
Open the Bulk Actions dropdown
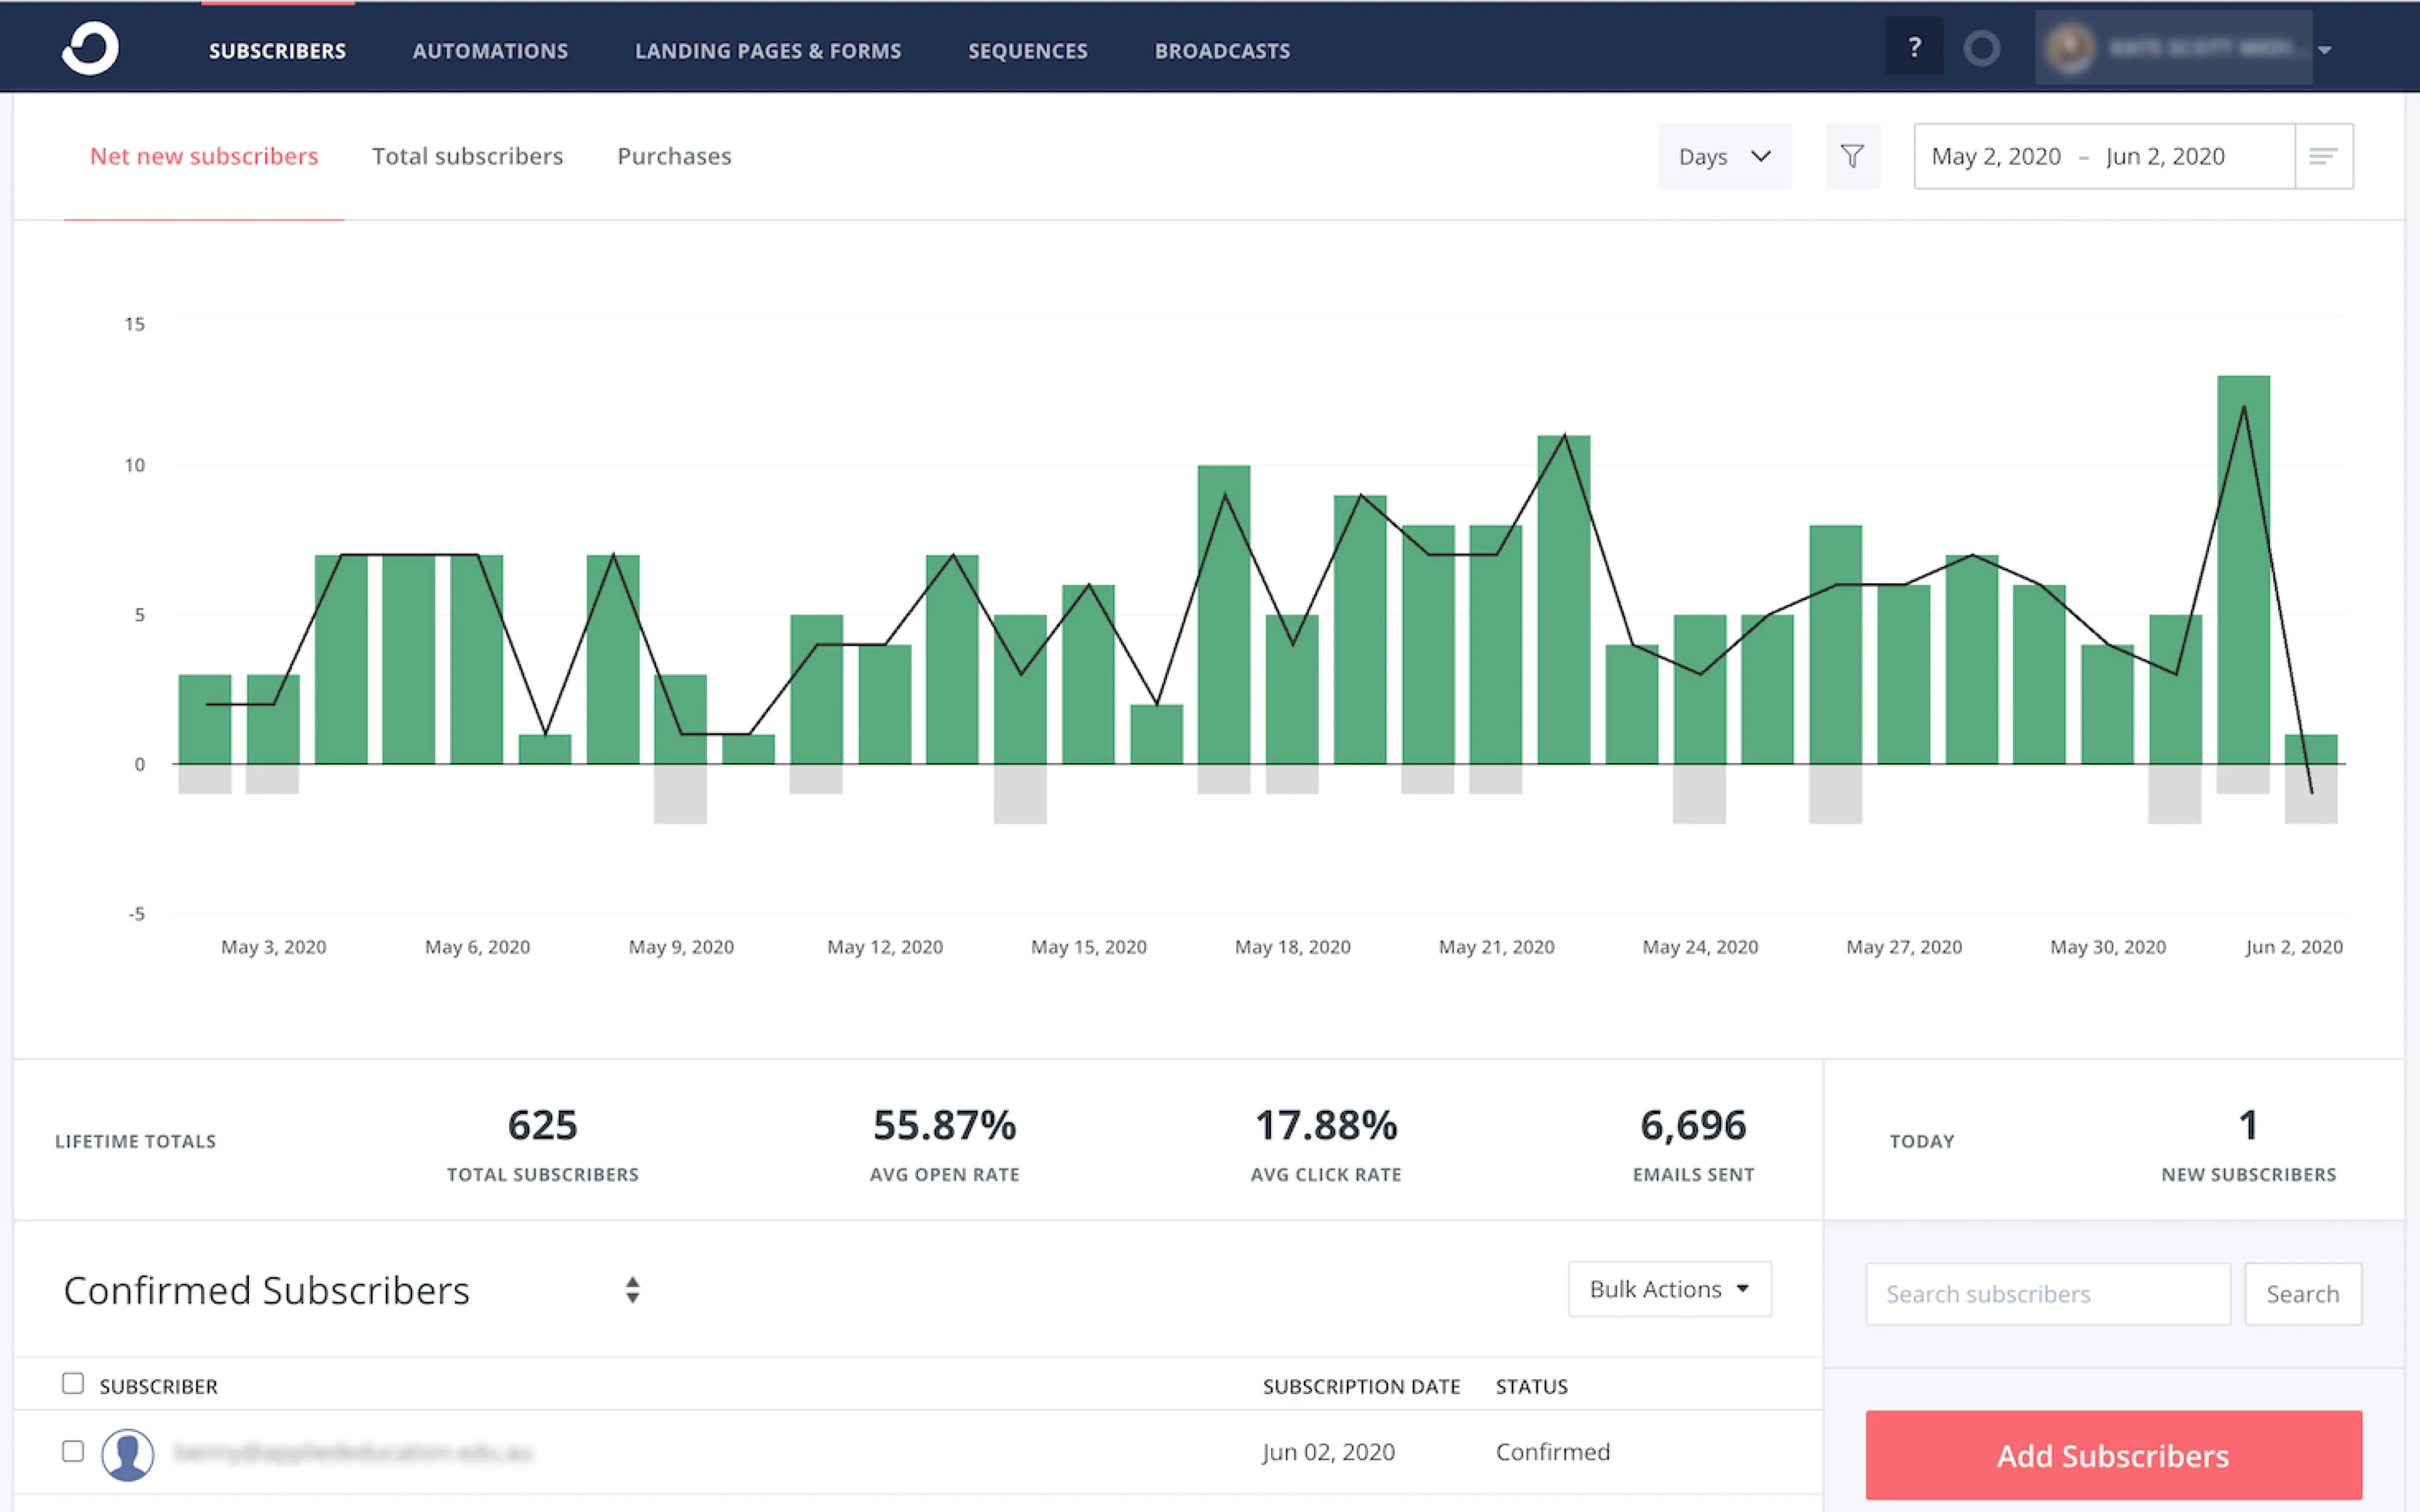pos(1669,1289)
